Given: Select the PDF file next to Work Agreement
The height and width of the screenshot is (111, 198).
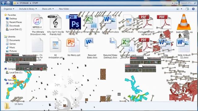Looking at the screenshot, I should pos(164,22).
